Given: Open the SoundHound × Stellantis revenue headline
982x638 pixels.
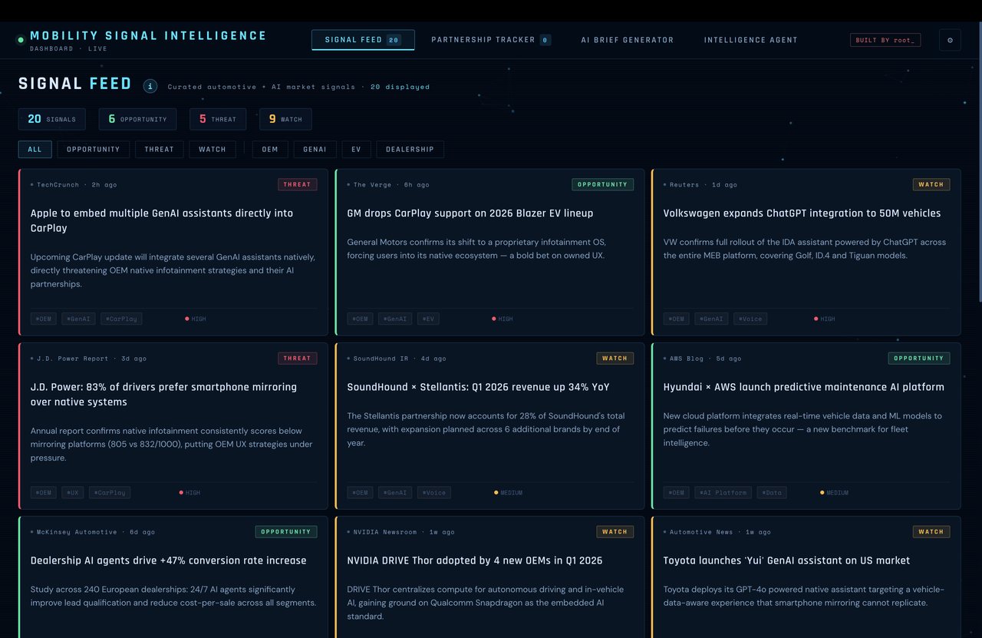Looking at the screenshot, I should coord(479,387).
